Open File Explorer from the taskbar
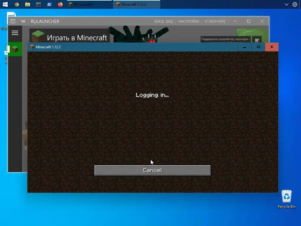This screenshot has width=301, height=226. pos(28,4)
